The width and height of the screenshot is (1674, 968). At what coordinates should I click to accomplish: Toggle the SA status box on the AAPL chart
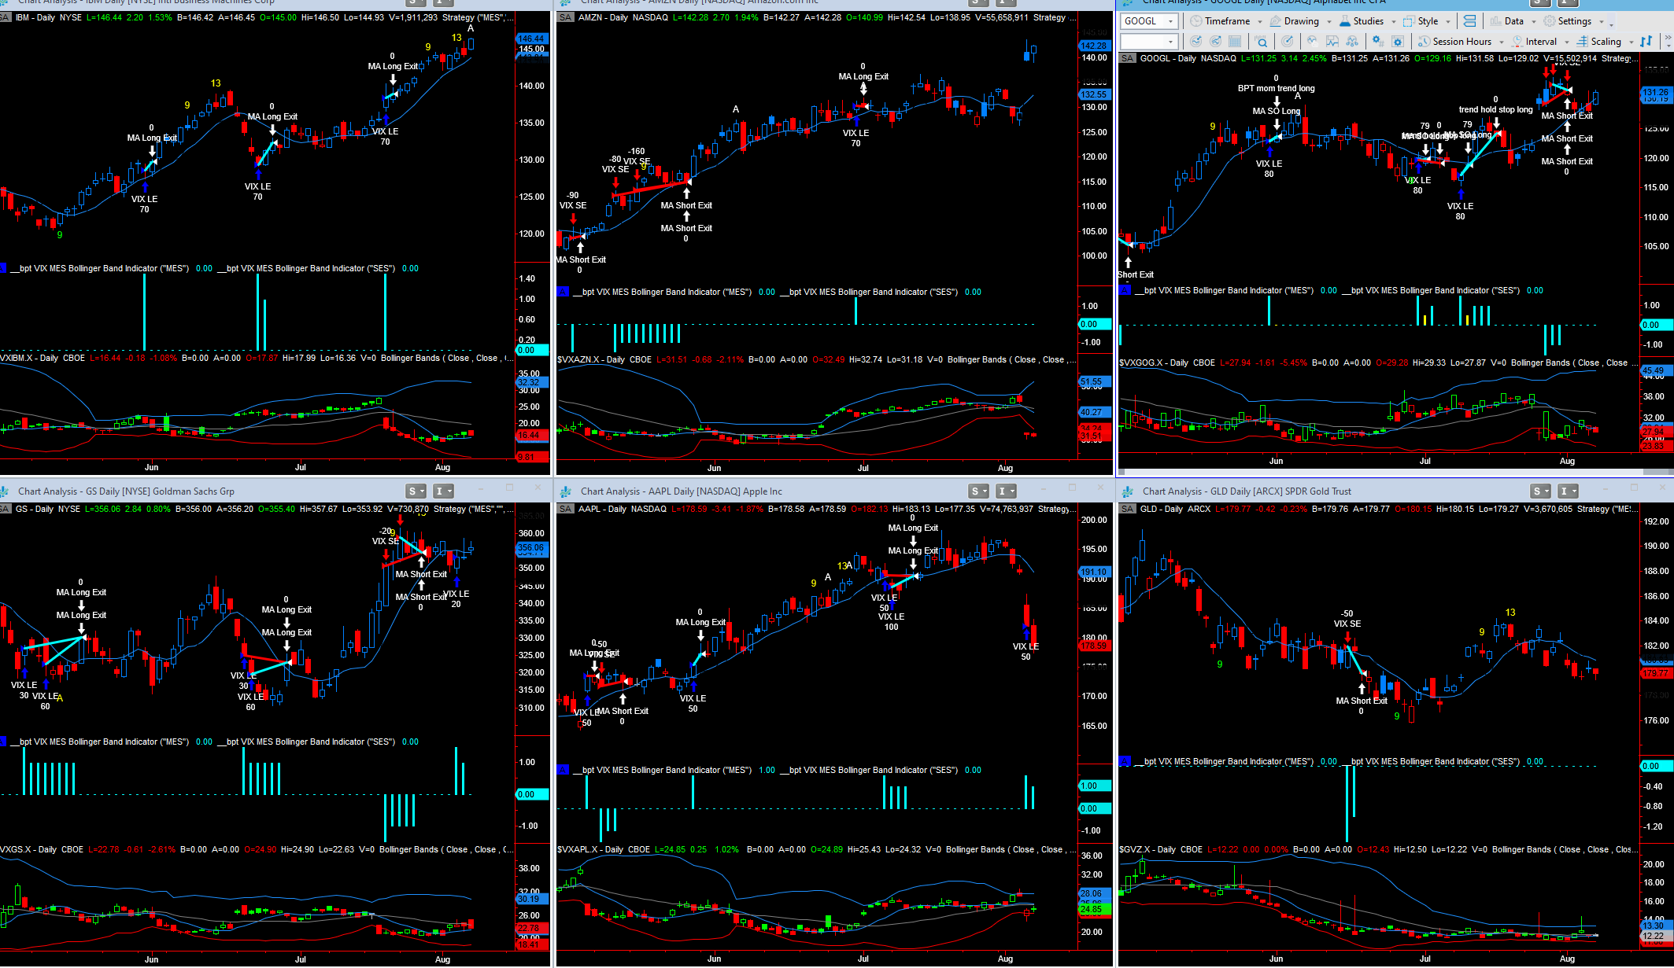[565, 509]
